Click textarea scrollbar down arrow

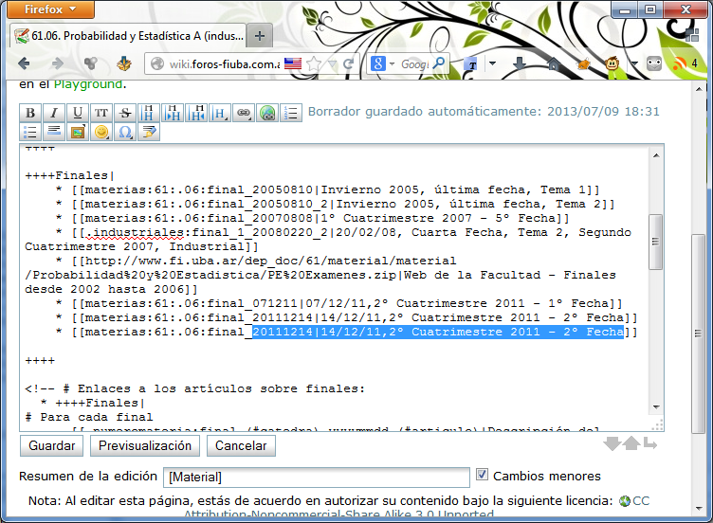pyautogui.click(x=656, y=407)
